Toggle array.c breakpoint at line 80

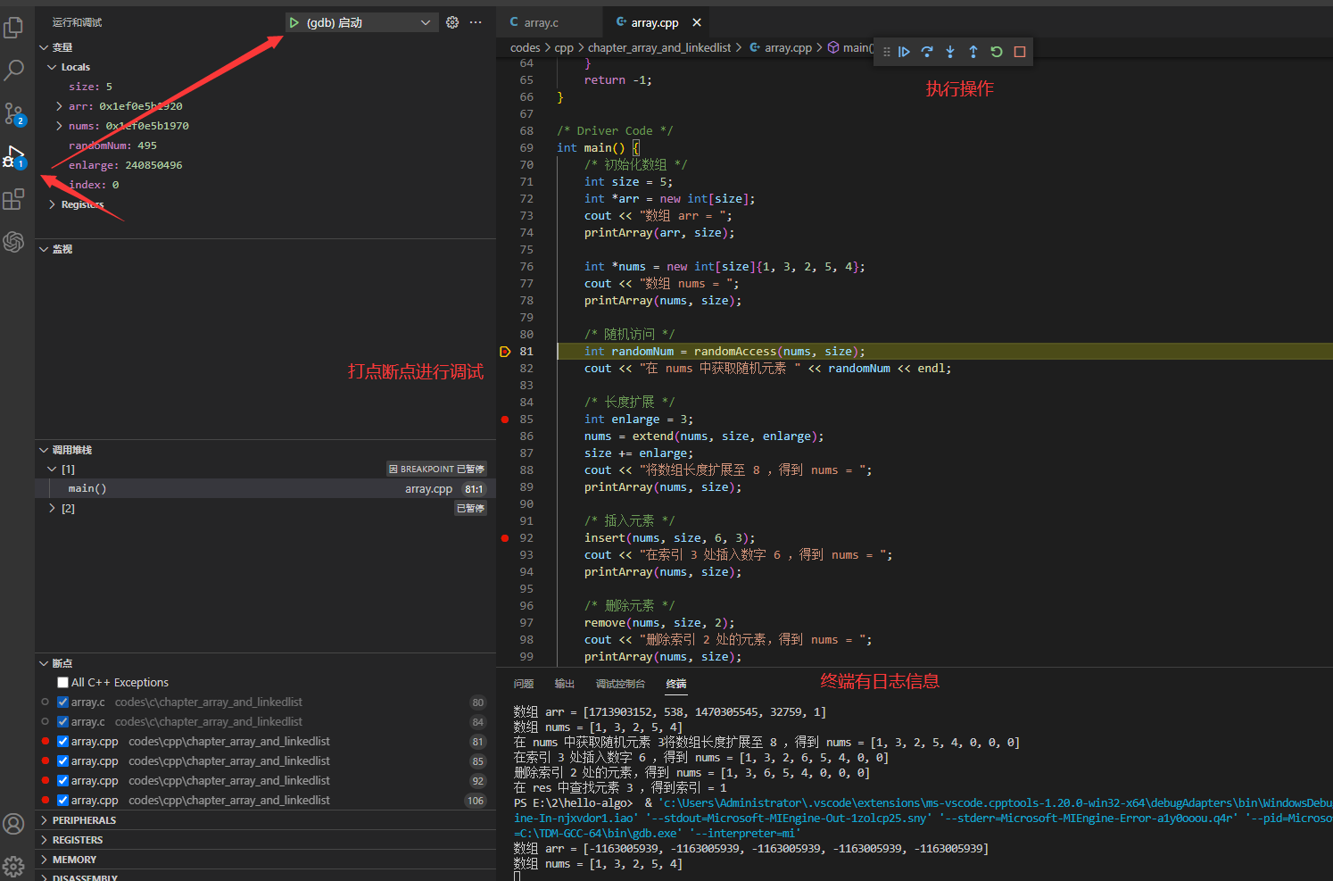62,702
